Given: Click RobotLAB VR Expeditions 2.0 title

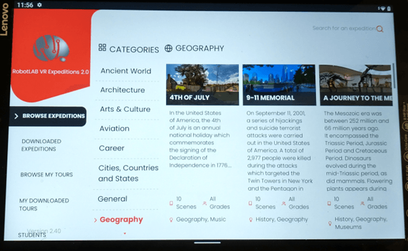Looking at the screenshot, I should point(51,72).
